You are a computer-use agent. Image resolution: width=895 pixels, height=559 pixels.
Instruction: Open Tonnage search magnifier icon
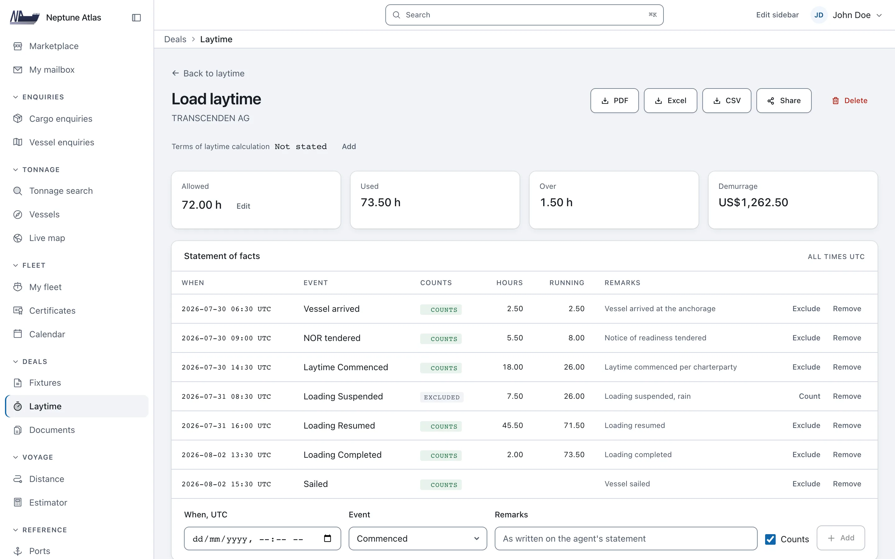(x=18, y=191)
